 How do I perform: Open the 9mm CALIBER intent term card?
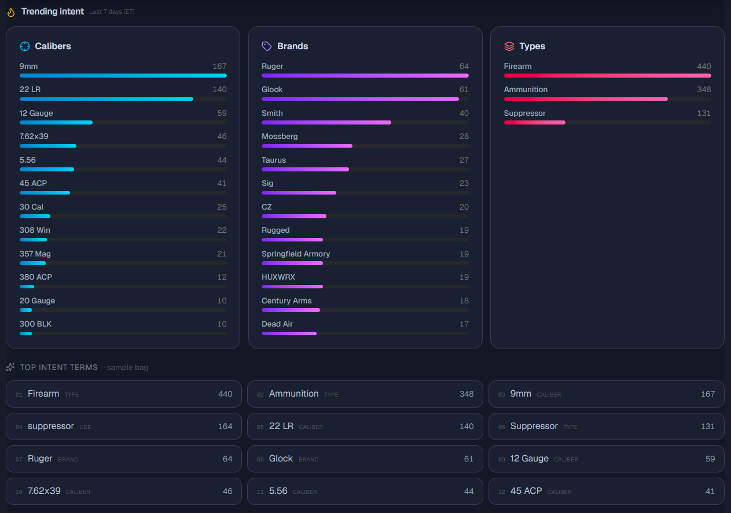pos(607,394)
